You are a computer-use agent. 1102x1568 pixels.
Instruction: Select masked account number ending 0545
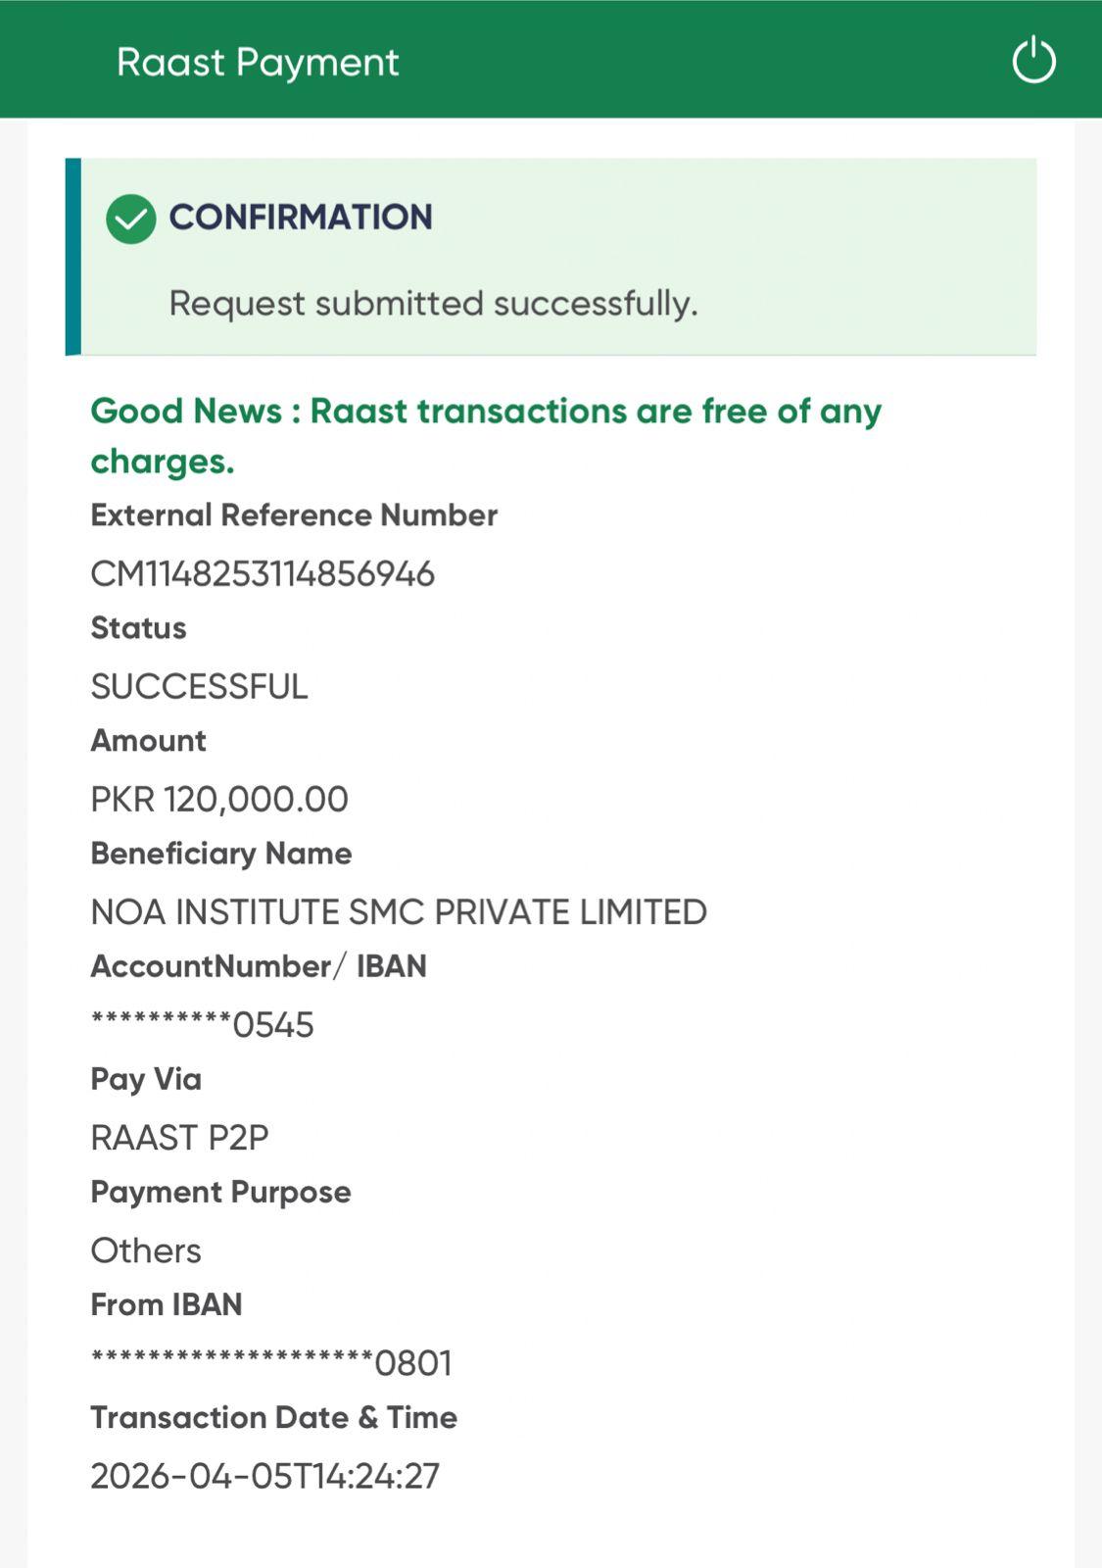[x=203, y=1025]
